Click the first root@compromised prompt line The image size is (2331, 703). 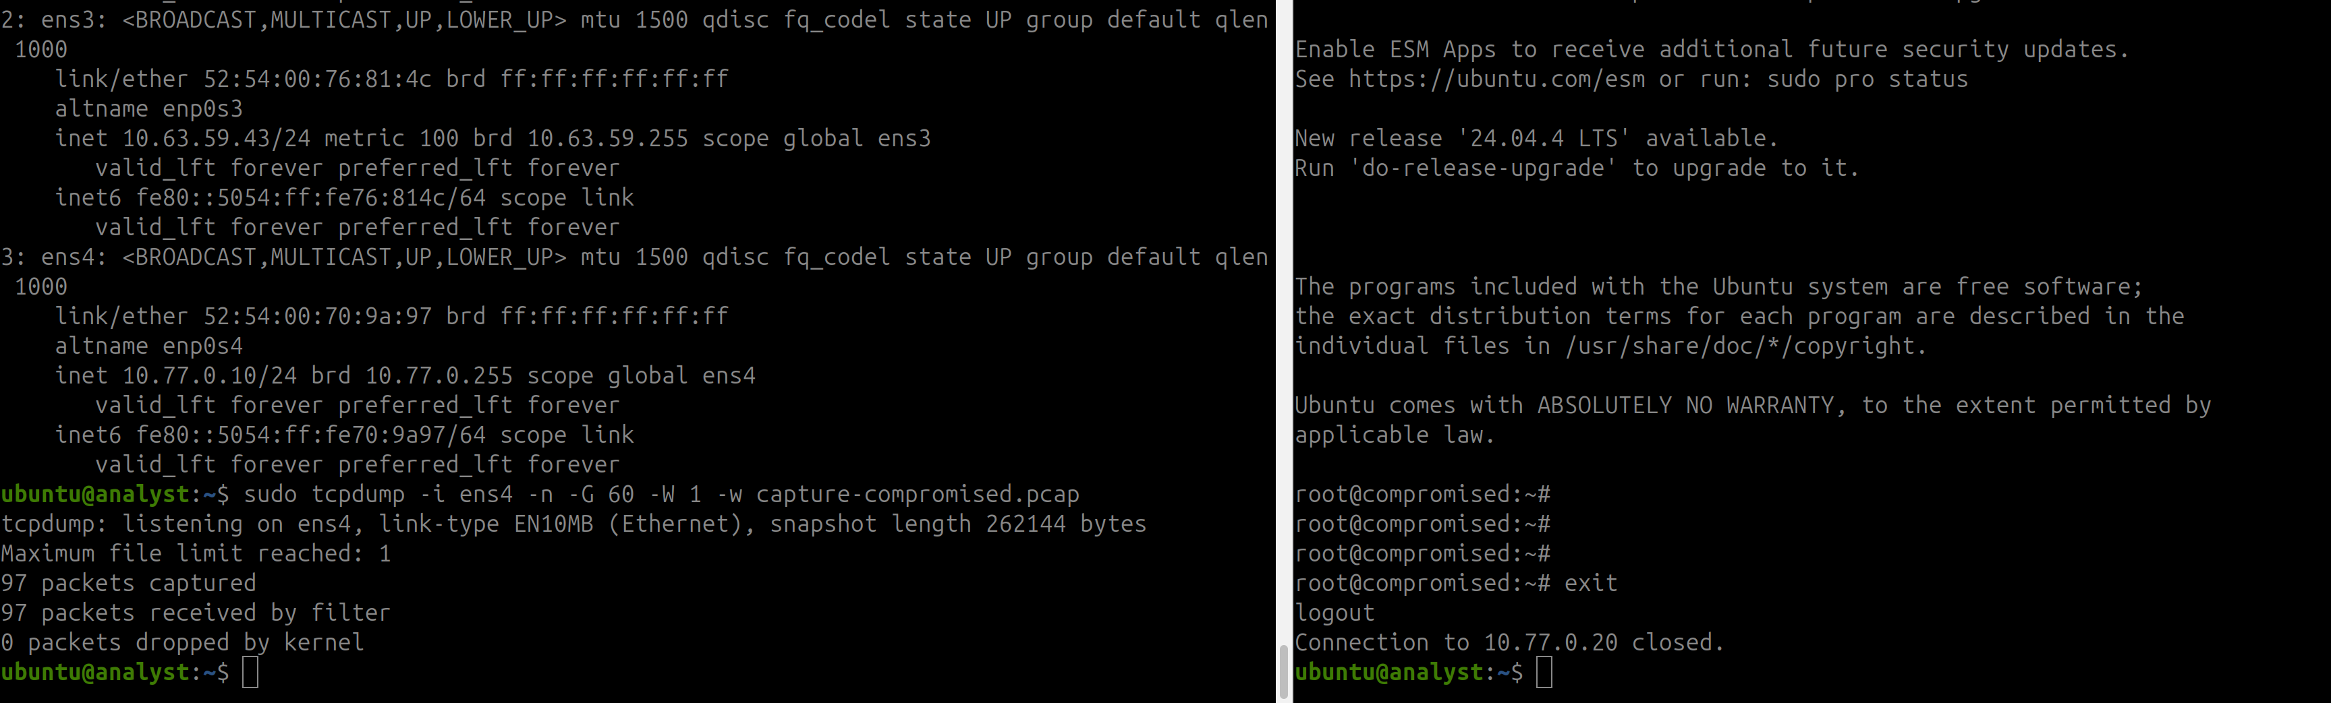coord(1422,494)
